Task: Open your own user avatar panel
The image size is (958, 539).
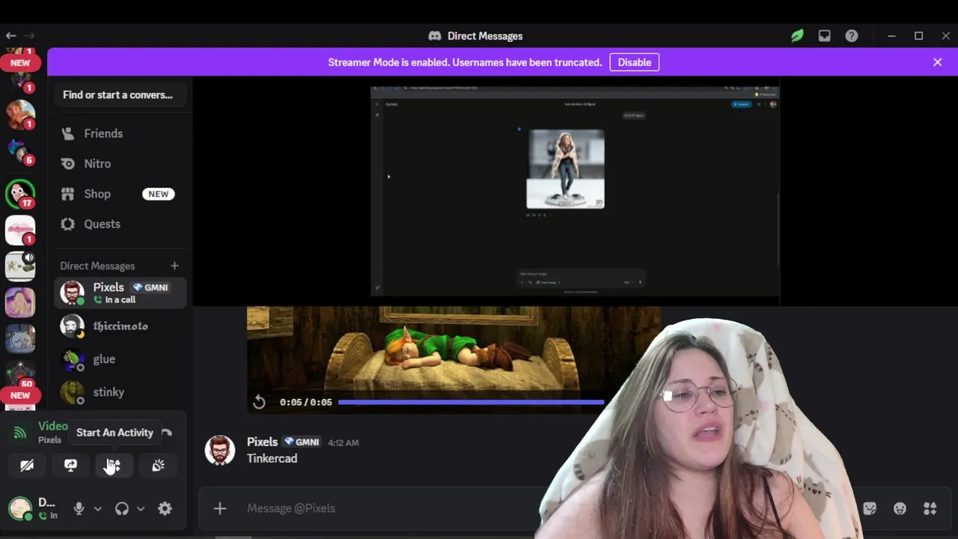Action: (x=20, y=508)
